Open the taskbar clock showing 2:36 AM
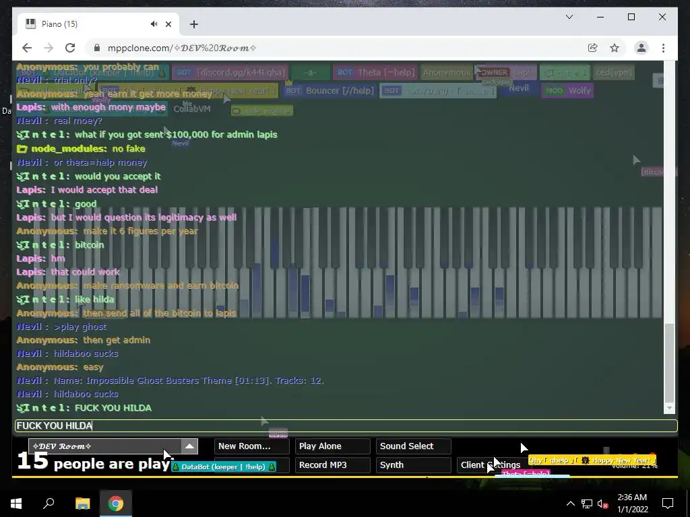 [x=632, y=504]
